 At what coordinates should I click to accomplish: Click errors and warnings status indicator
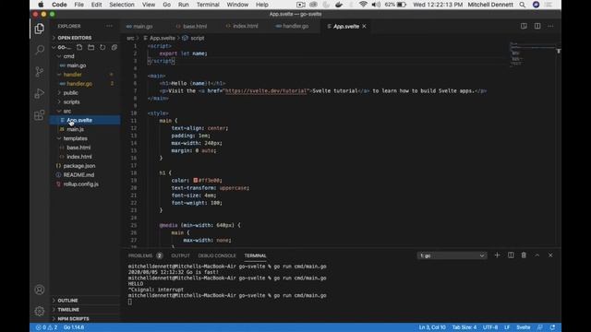(x=46, y=327)
